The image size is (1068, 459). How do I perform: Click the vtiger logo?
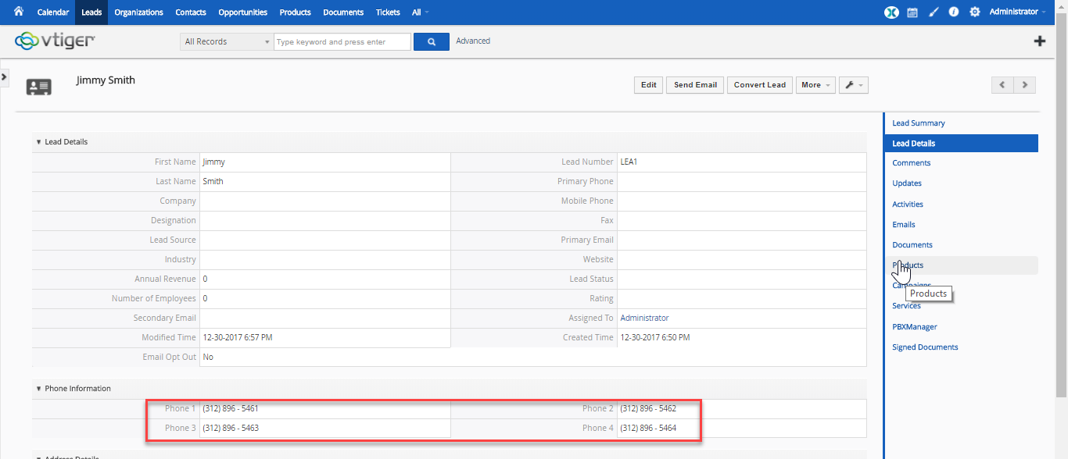click(x=56, y=41)
